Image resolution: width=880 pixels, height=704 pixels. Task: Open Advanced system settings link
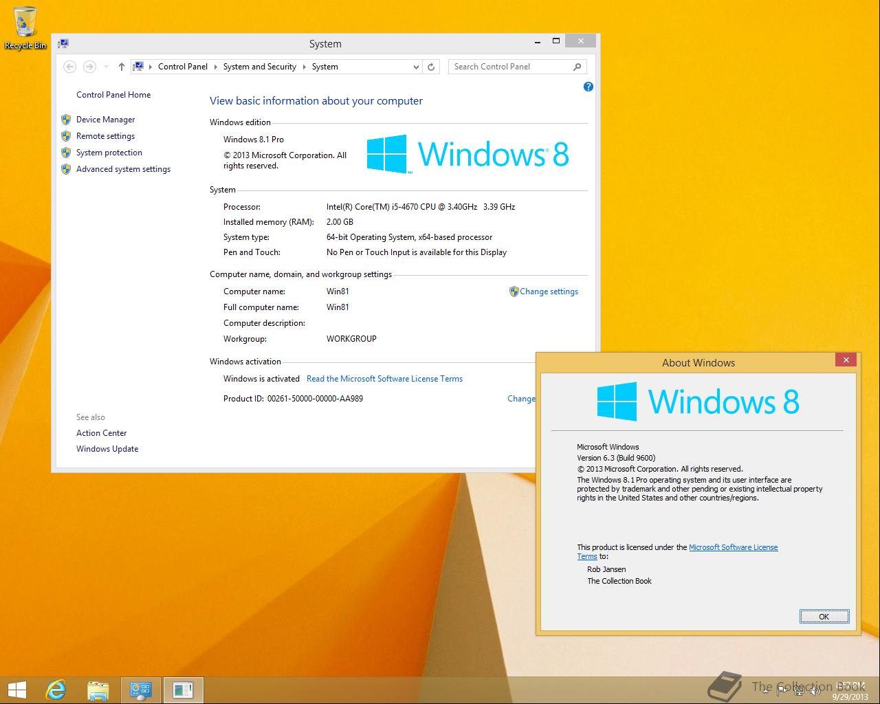(x=124, y=169)
